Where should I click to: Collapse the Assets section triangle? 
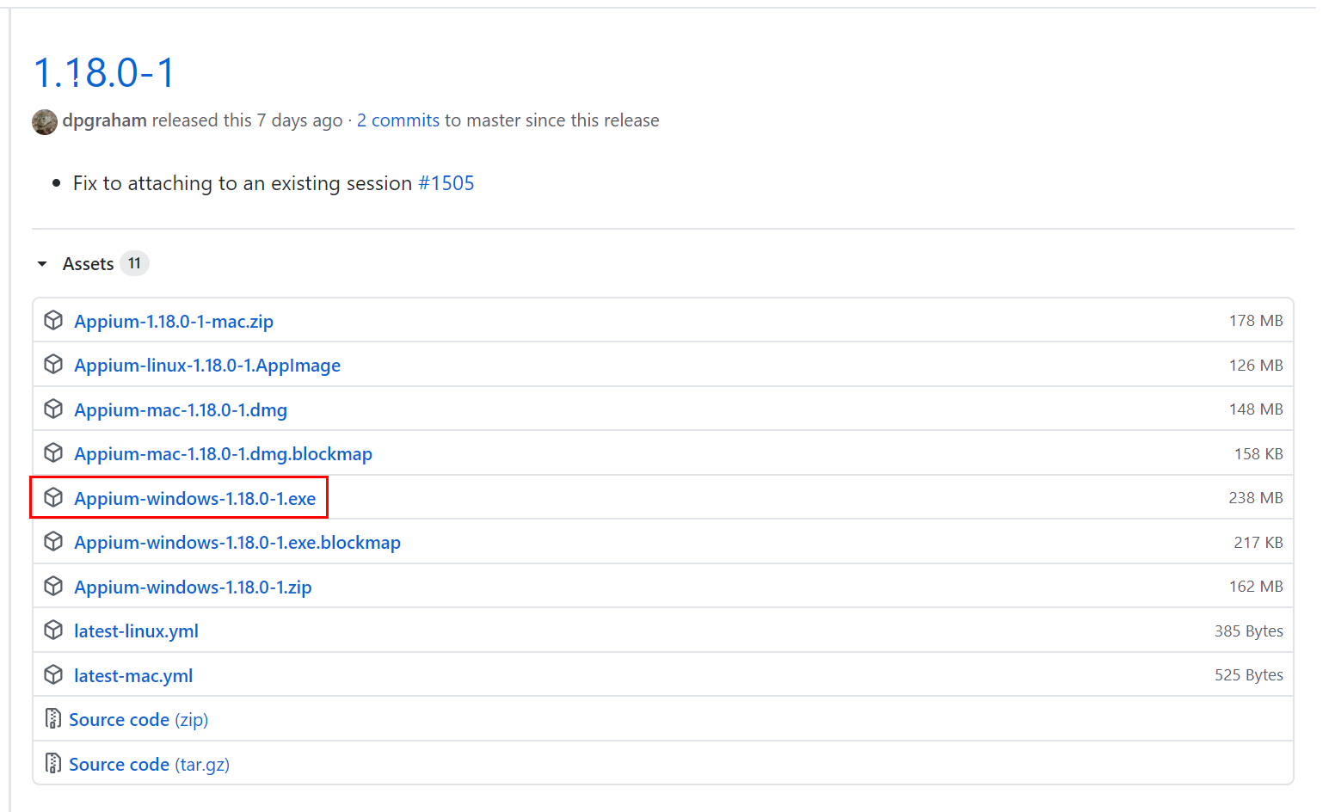[42, 264]
